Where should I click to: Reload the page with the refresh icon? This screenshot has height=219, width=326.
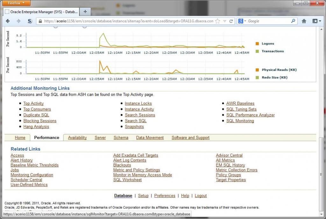coord(231,21)
